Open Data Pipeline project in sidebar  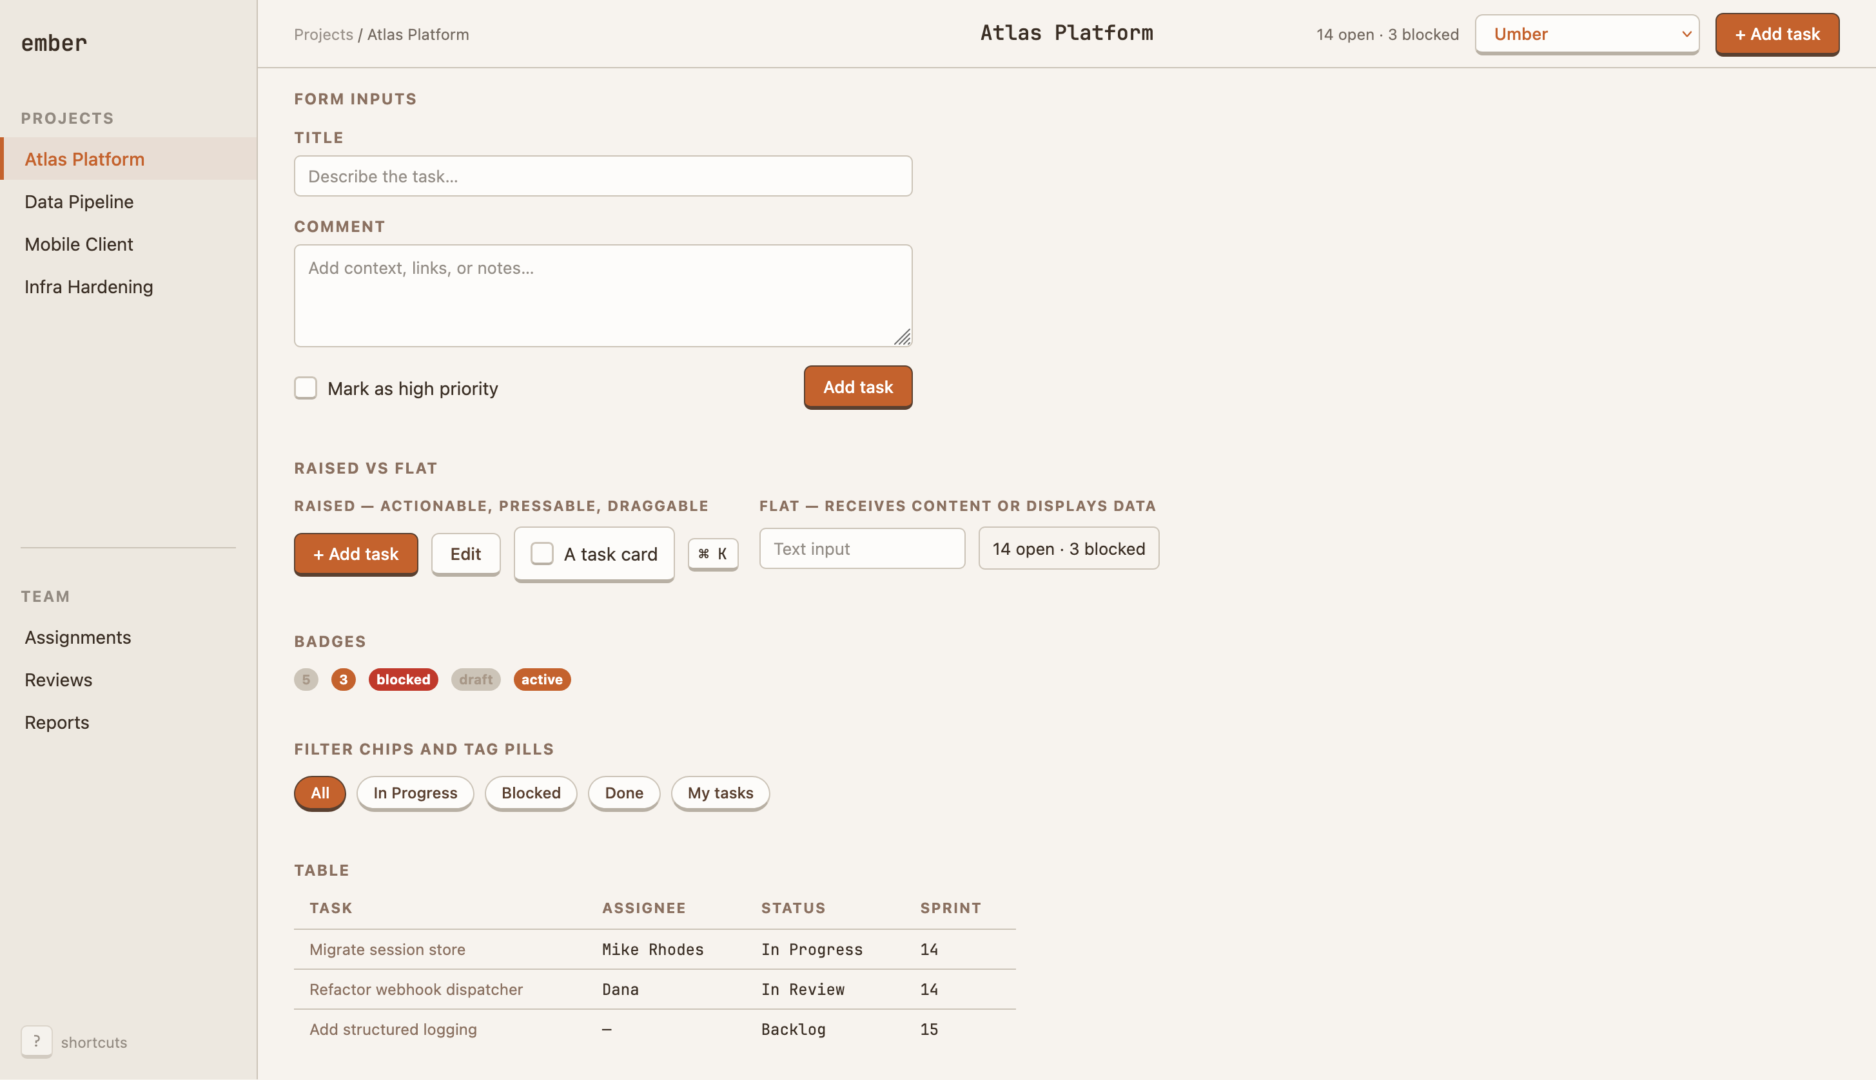tap(79, 202)
